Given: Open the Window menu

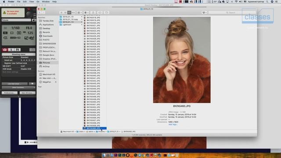Looking at the screenshot, I should pos(46,2).
